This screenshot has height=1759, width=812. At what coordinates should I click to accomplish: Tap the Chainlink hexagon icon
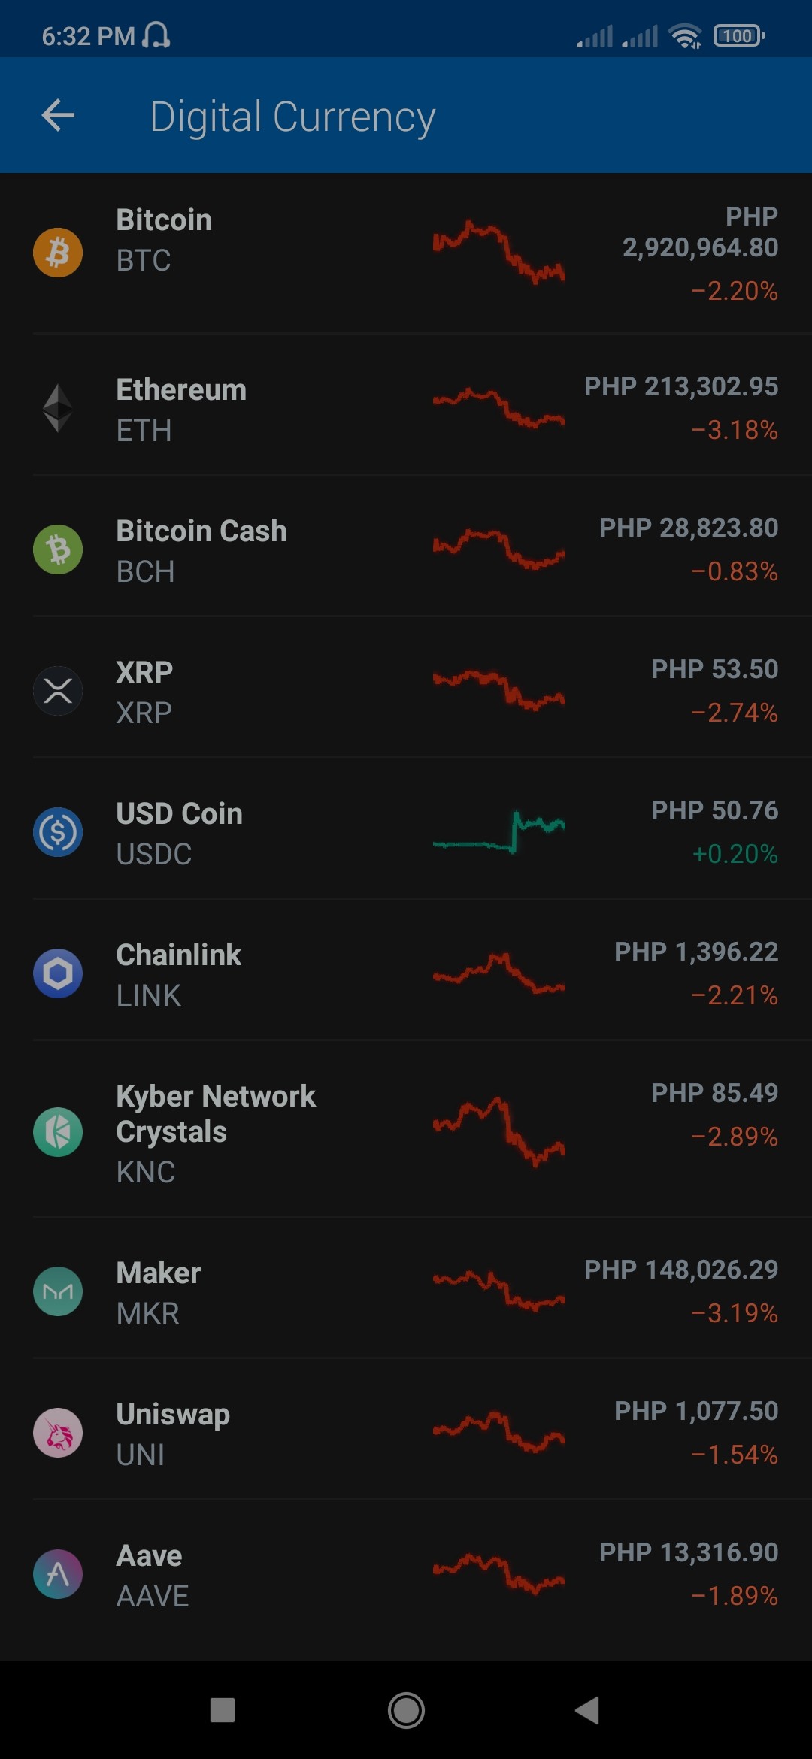pyautogui.click(x=58, y=973)
